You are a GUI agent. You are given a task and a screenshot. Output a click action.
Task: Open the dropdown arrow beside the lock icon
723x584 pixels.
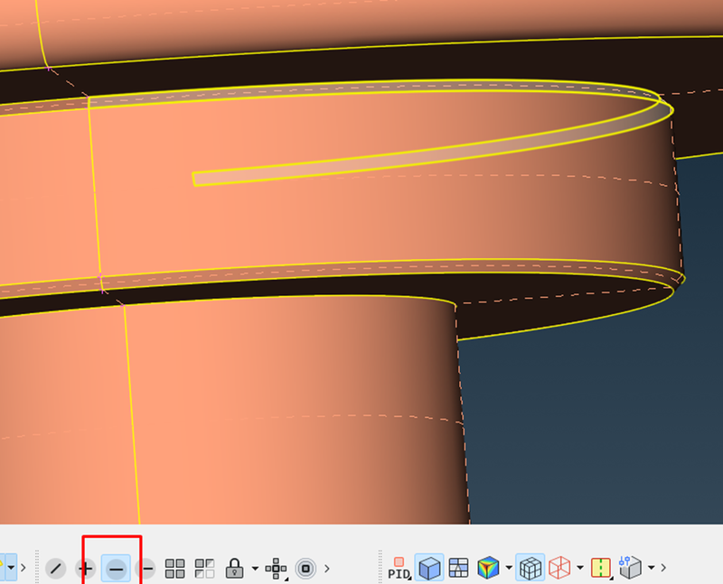click(x=255, y=569)
